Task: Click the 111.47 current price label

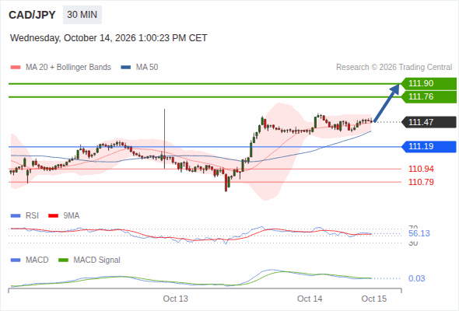Action: coord(429,122)
